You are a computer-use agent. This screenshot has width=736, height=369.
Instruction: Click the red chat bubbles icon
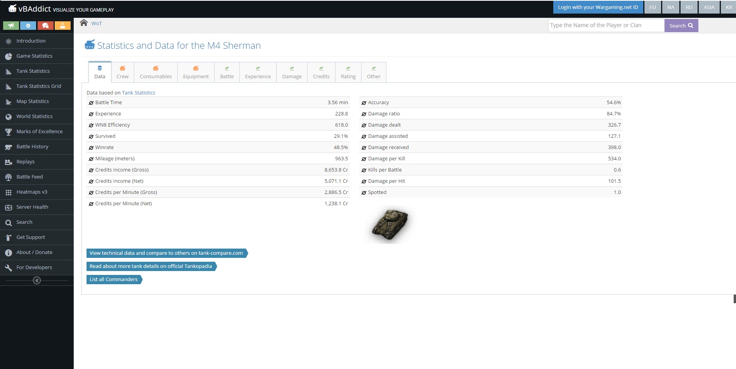click(45, 26)
